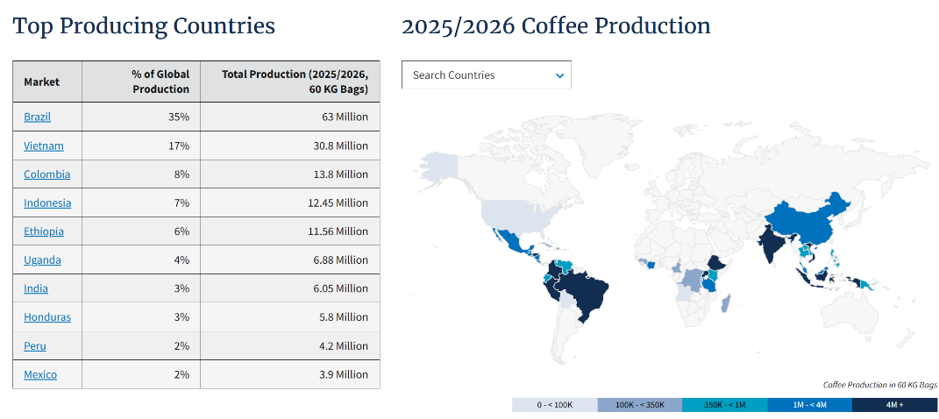This screenshot has width=939, height=419.
Task: Click the Coffee Production in 60 KG Bags caption
Action: (x=879, y=385)
